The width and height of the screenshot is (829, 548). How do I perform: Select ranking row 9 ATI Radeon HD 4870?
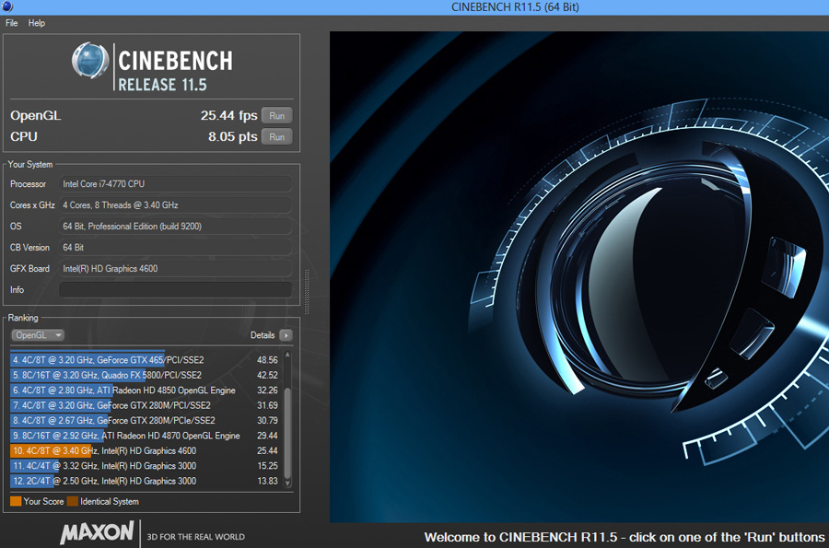145,436
